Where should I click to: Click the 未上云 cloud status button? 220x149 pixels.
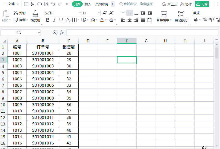[x=169, y=4]
